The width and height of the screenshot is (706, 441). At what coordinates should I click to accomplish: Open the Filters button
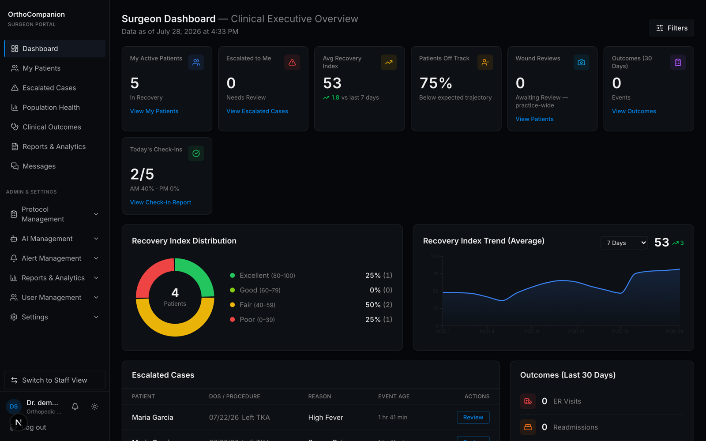point(672,28)
